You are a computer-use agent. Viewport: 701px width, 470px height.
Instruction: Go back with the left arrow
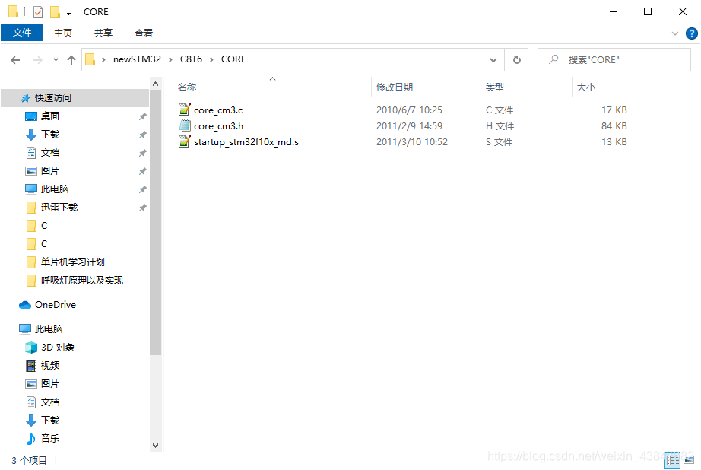15,60
